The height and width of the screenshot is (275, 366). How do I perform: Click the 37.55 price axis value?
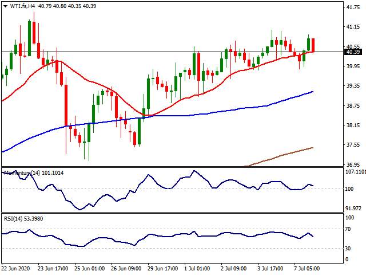(x=353, y=145)
